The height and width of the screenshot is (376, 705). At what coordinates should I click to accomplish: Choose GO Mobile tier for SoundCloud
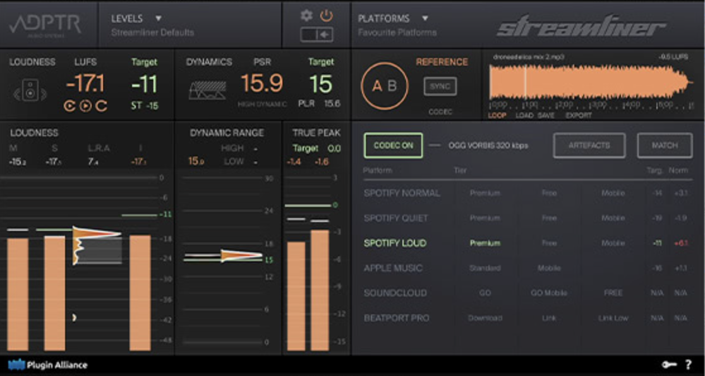(x=549, y=293)
